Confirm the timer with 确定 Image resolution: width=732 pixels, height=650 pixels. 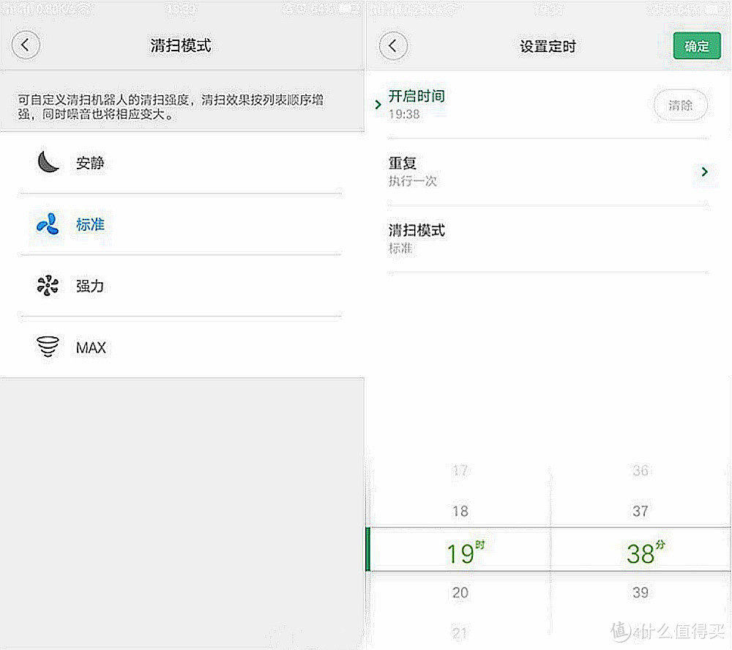pos(697,45)
